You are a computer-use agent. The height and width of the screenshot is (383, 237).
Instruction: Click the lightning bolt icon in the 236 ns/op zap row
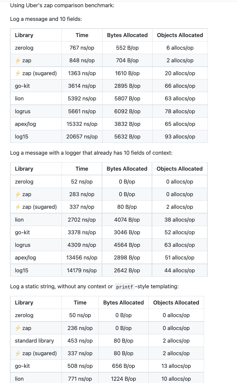[x=18, y=328]
